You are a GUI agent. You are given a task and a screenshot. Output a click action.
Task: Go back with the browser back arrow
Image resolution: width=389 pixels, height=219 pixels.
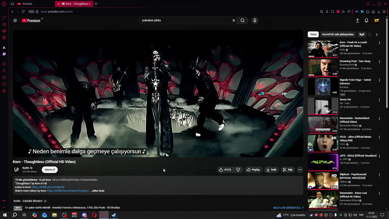point(12,12)
